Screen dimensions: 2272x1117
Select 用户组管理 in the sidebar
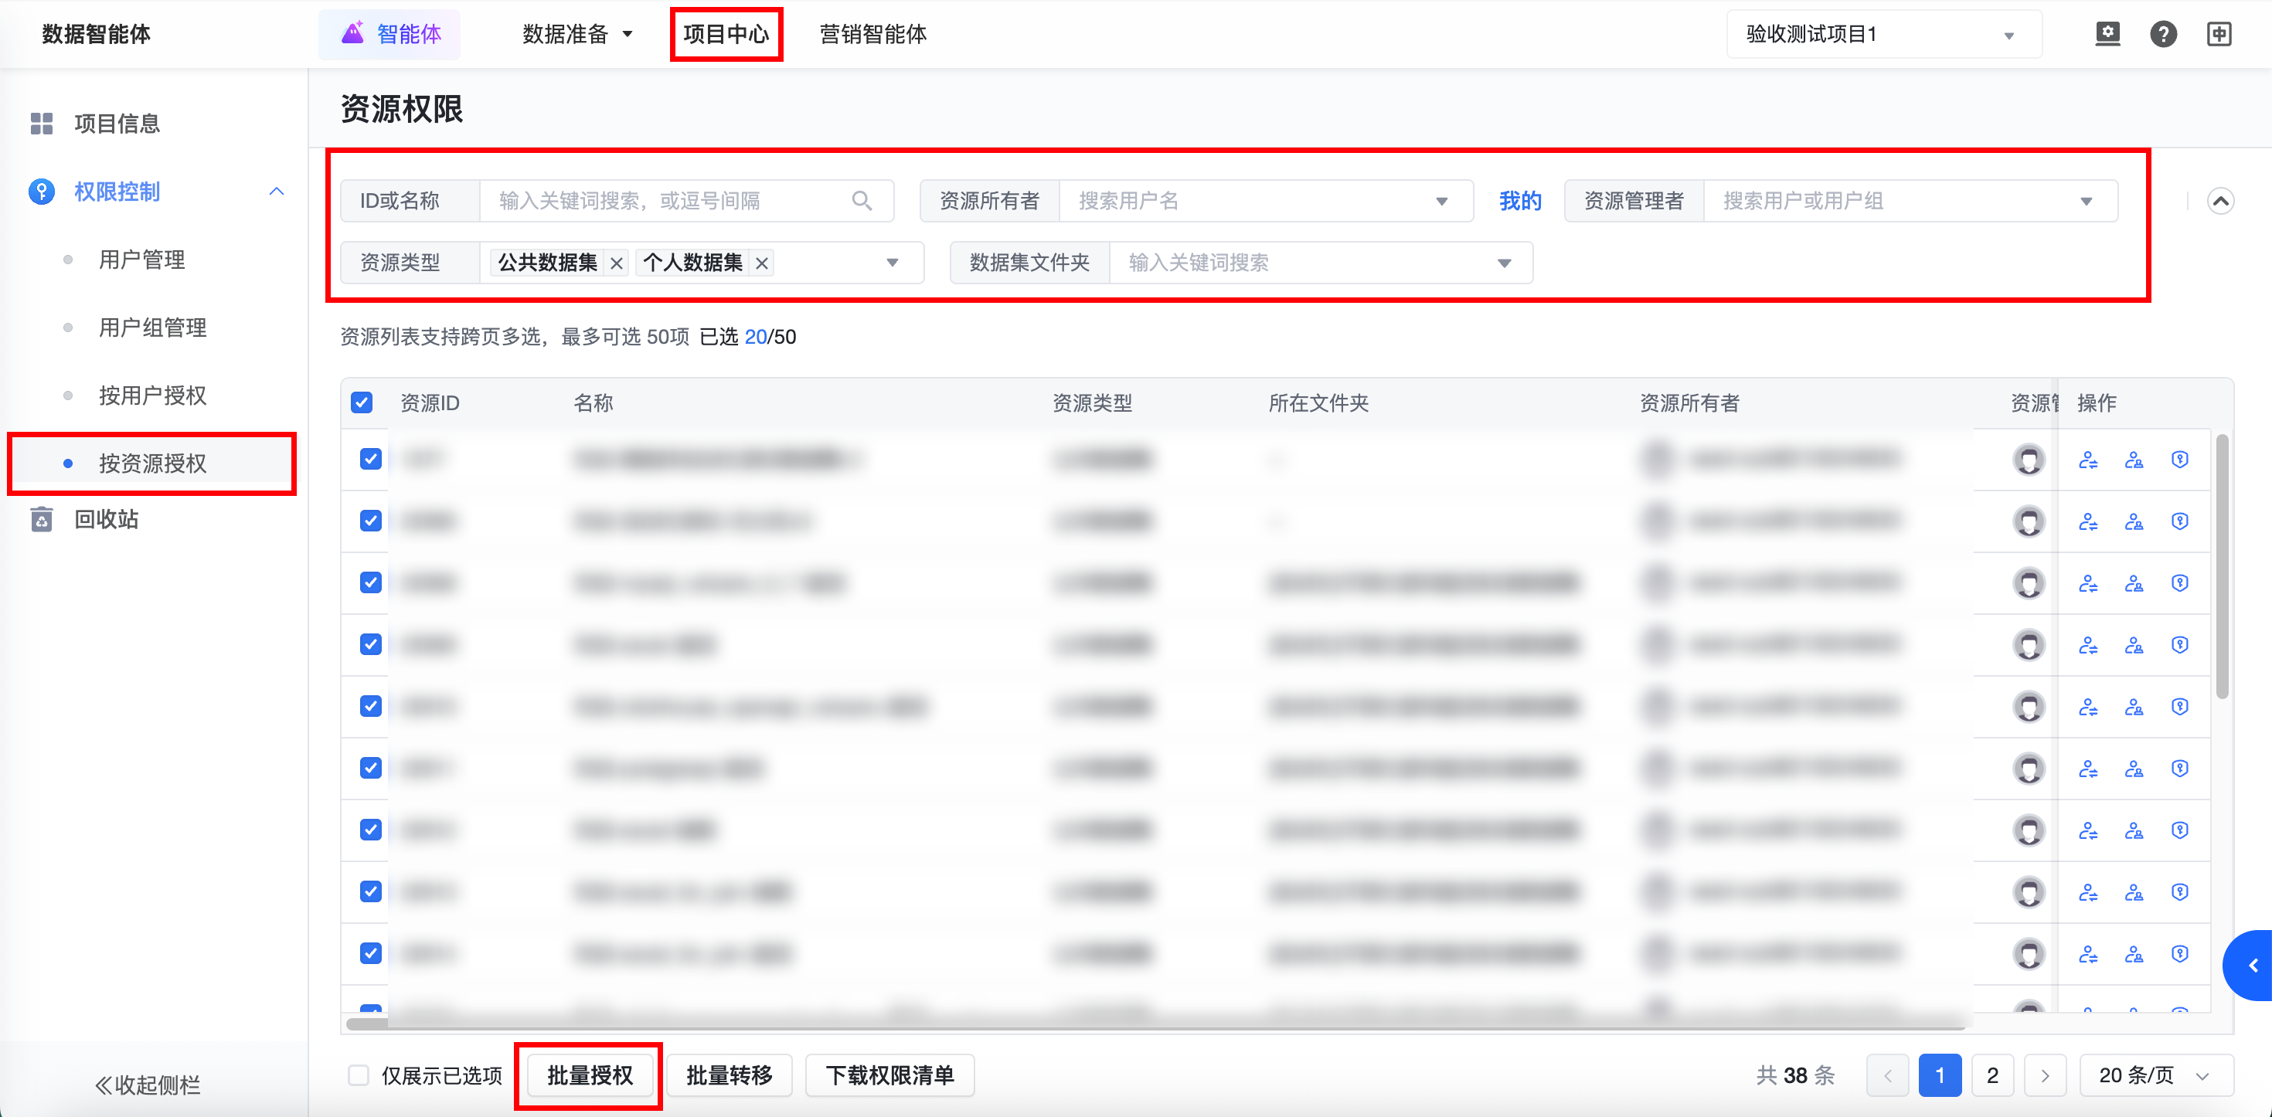tap(152, 328)
